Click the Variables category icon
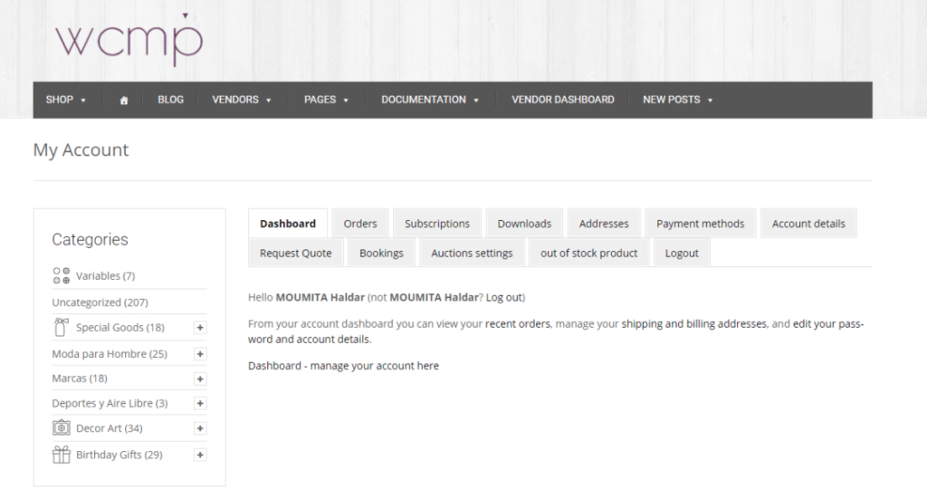This screenshot has height=499, width=927. (x=61, y=275)
